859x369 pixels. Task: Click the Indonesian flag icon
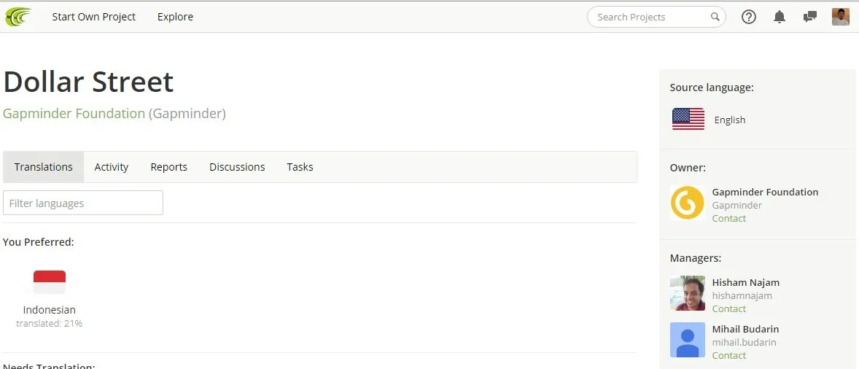pos(50,282)
